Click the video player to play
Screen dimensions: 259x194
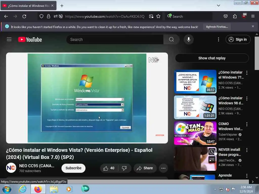87,98
